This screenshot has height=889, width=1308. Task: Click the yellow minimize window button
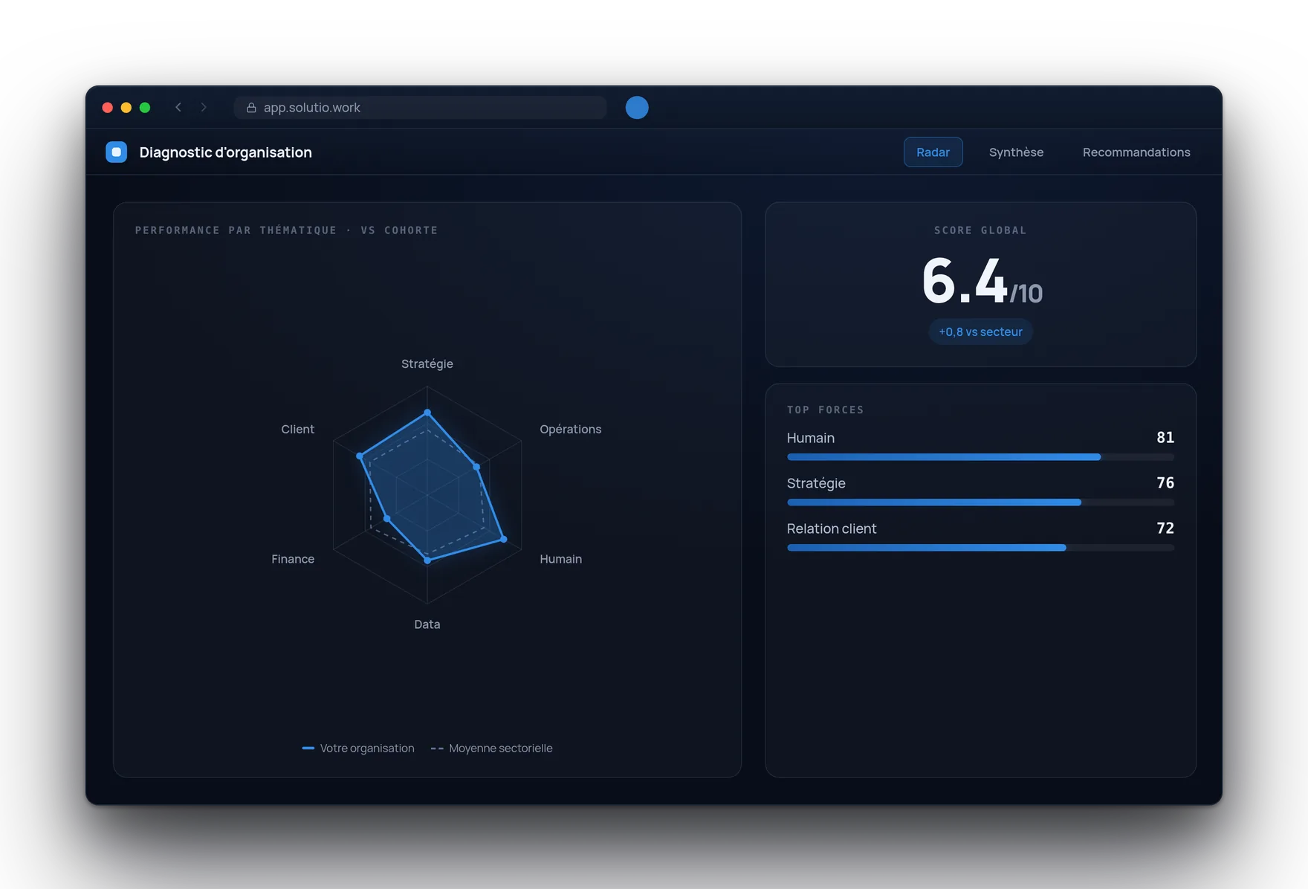click(x=126, y=108)
